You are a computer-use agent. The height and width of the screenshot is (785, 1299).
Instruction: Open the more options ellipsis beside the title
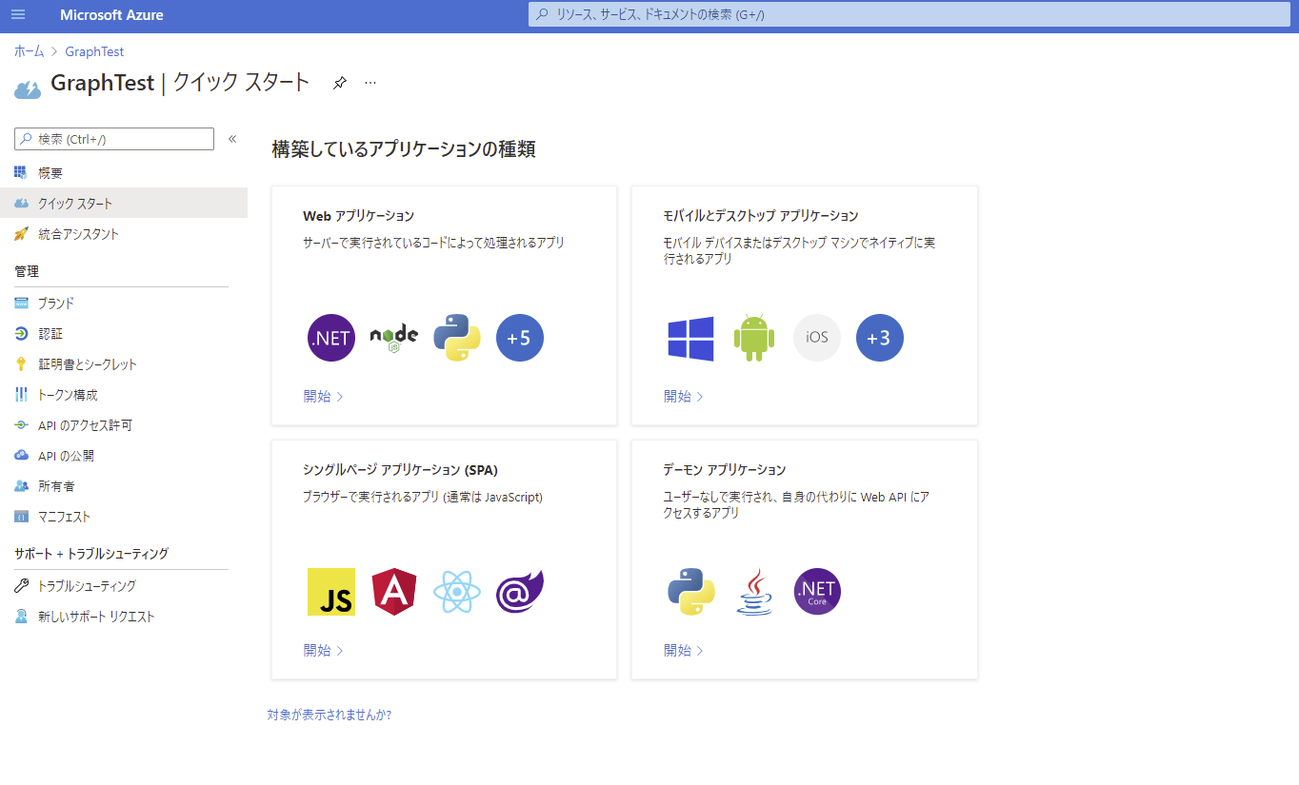(x=370, y=83)
